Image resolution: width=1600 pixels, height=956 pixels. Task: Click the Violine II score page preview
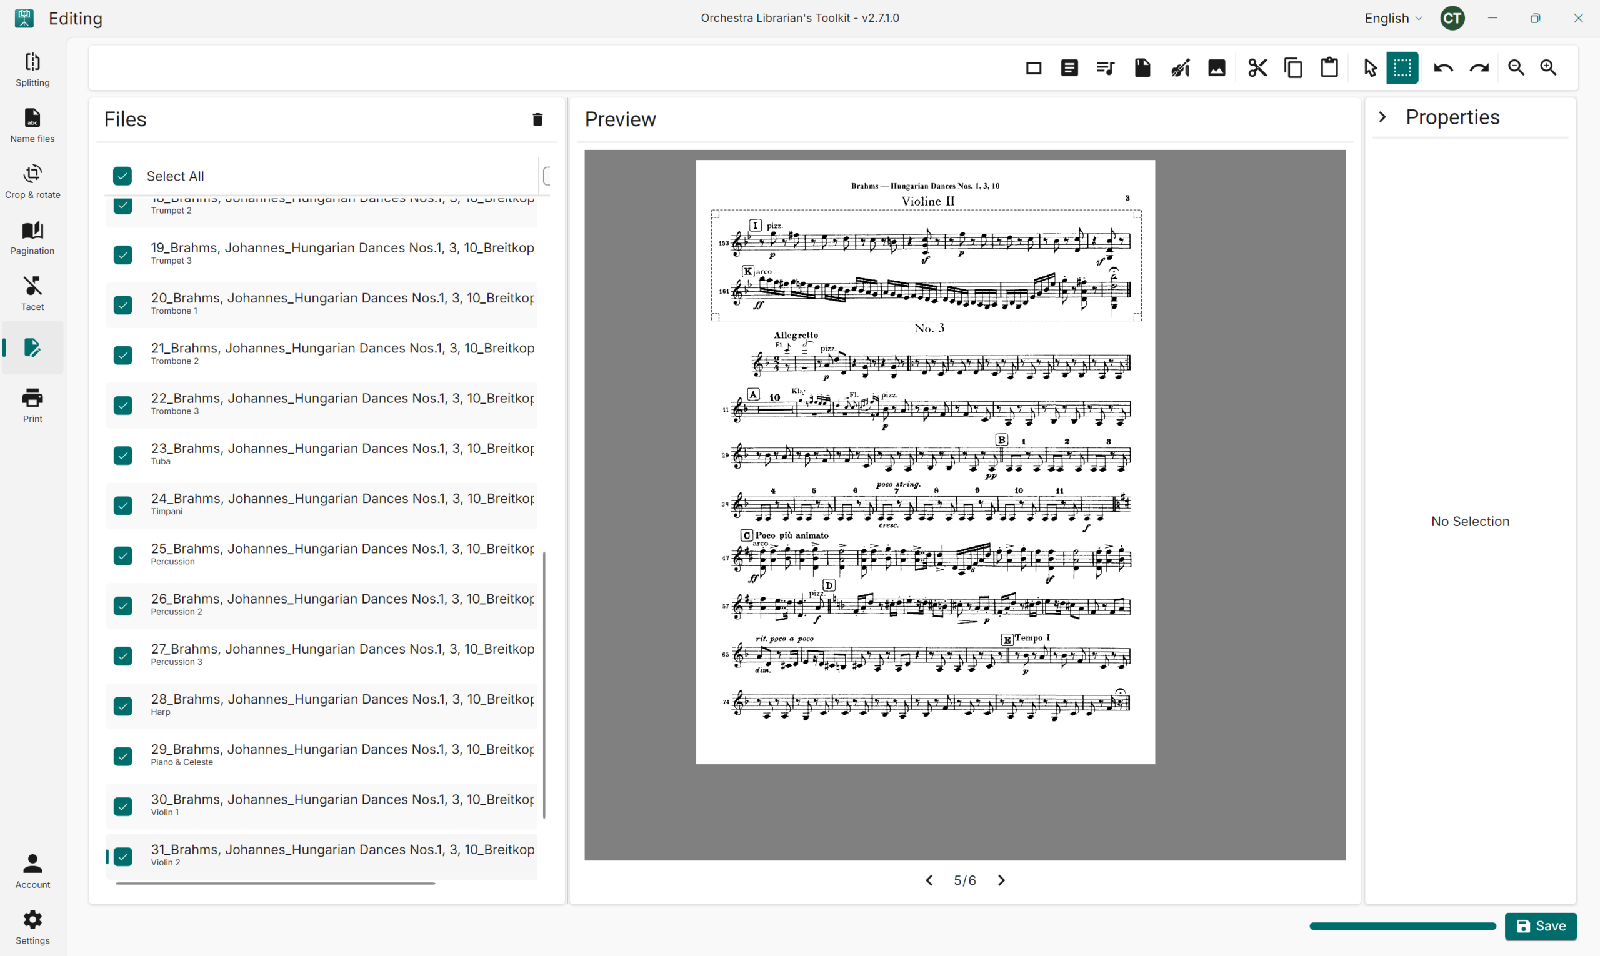click(x=926, y=462)
